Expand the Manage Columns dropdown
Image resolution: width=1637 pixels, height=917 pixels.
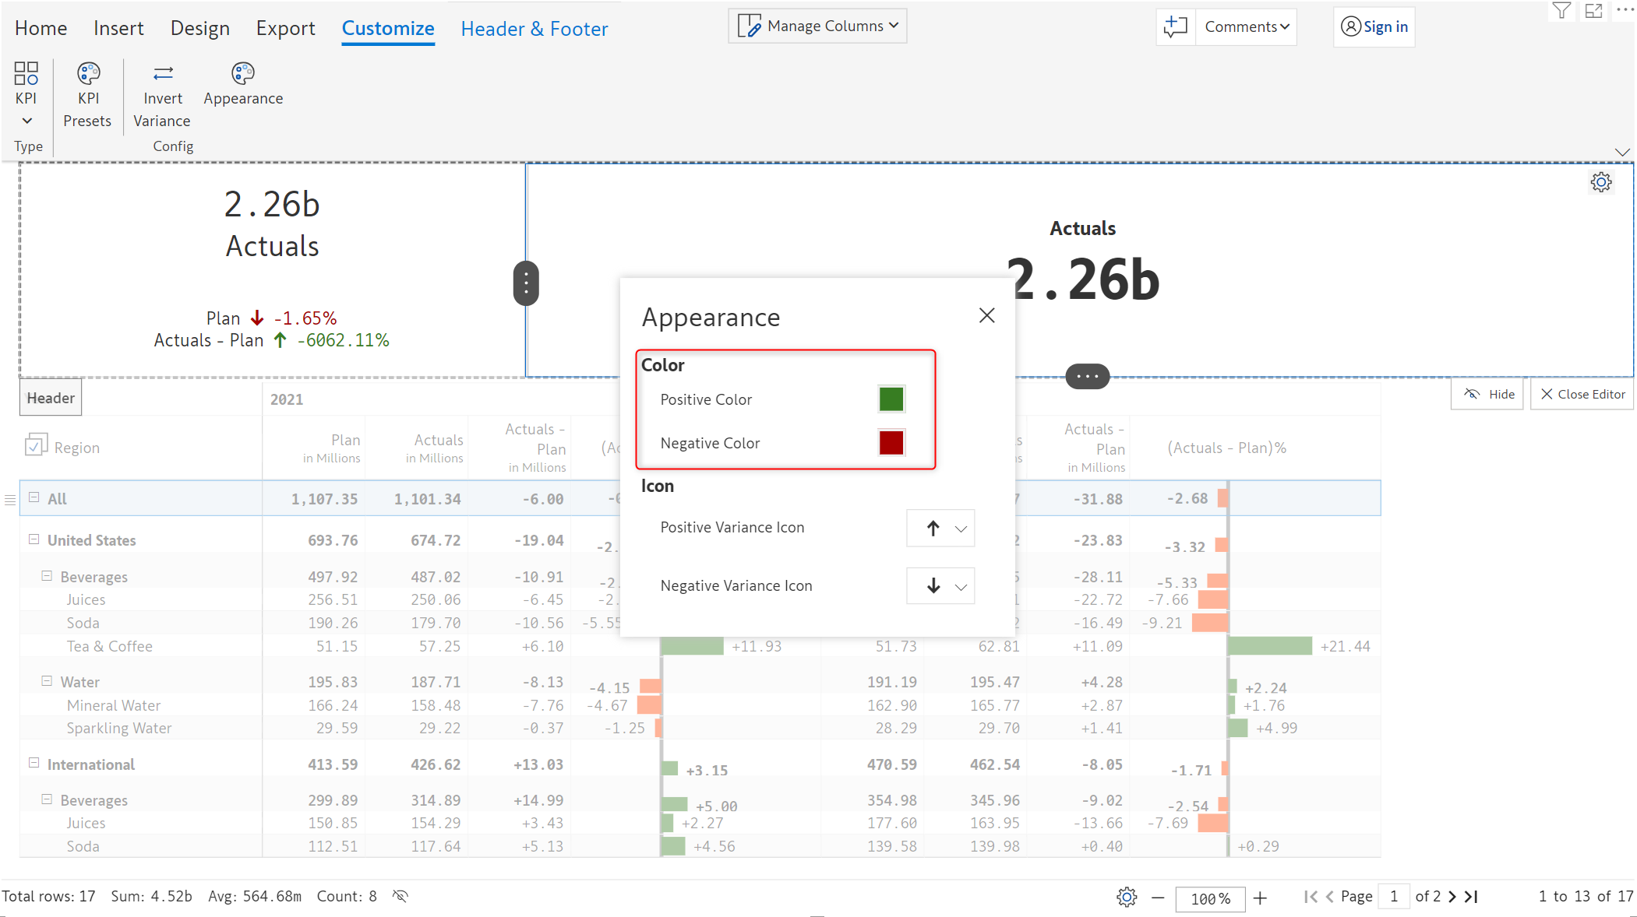[x=817, y=26]
